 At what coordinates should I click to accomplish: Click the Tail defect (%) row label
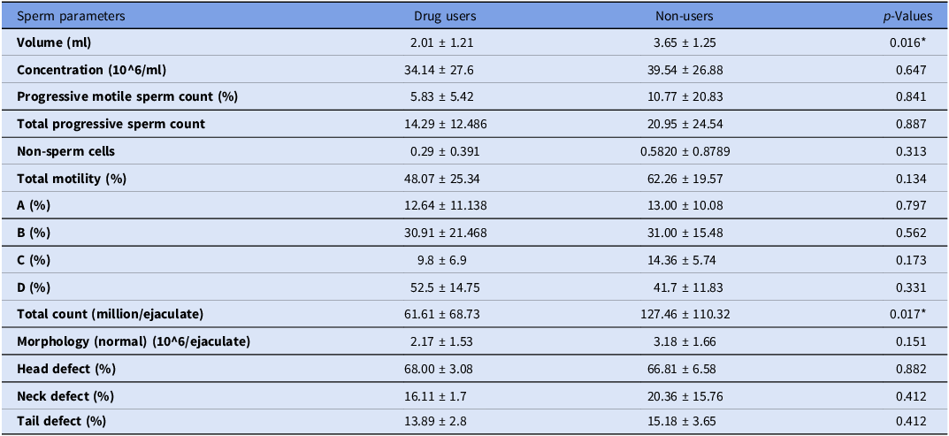point(63,423)
